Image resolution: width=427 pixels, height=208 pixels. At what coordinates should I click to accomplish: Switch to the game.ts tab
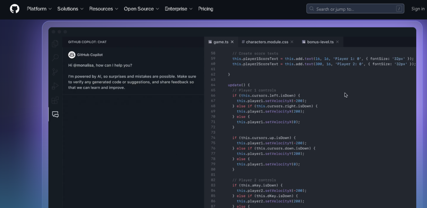221,42
